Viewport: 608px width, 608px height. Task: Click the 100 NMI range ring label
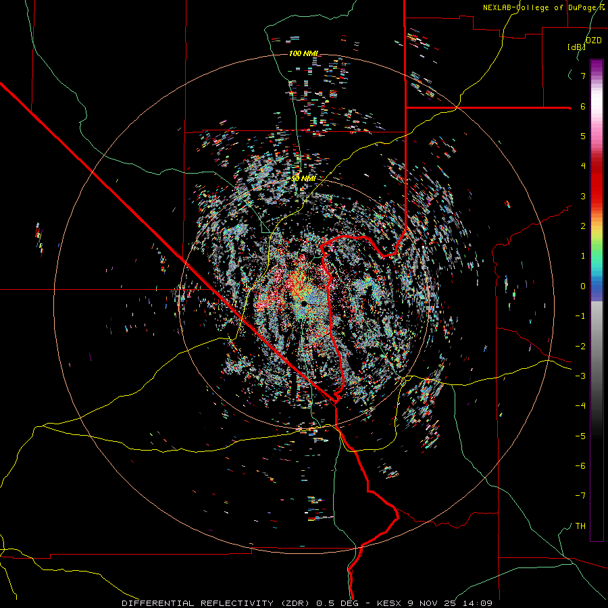(303, 53)
